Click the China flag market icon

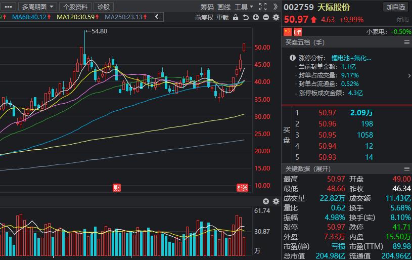pyautogui.click(x=288, y=32)
